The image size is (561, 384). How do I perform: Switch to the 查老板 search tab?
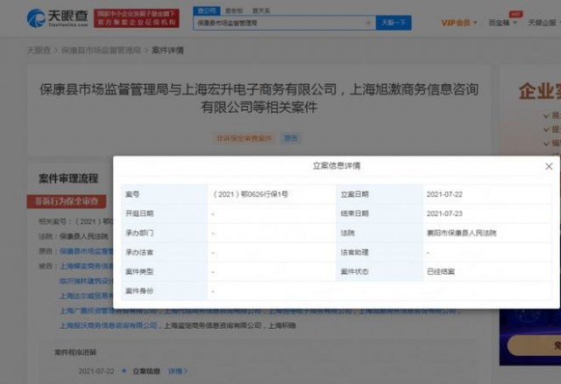pos(234,10)
